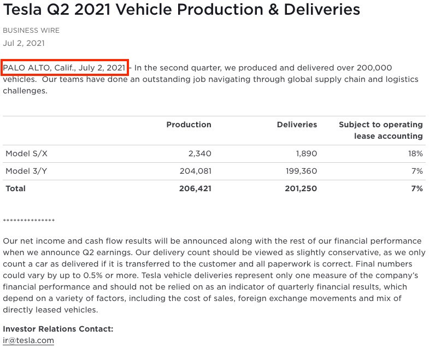429x348 pixels.
Task: Click total production figure 206,421
Action: (195, 188)
